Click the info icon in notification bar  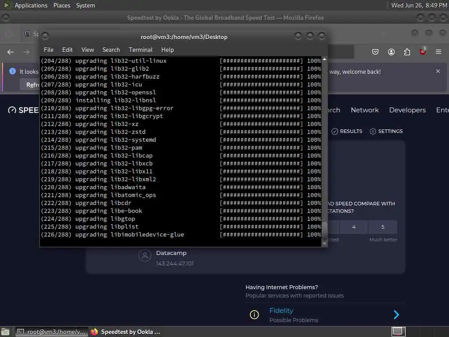pos(12,71)
